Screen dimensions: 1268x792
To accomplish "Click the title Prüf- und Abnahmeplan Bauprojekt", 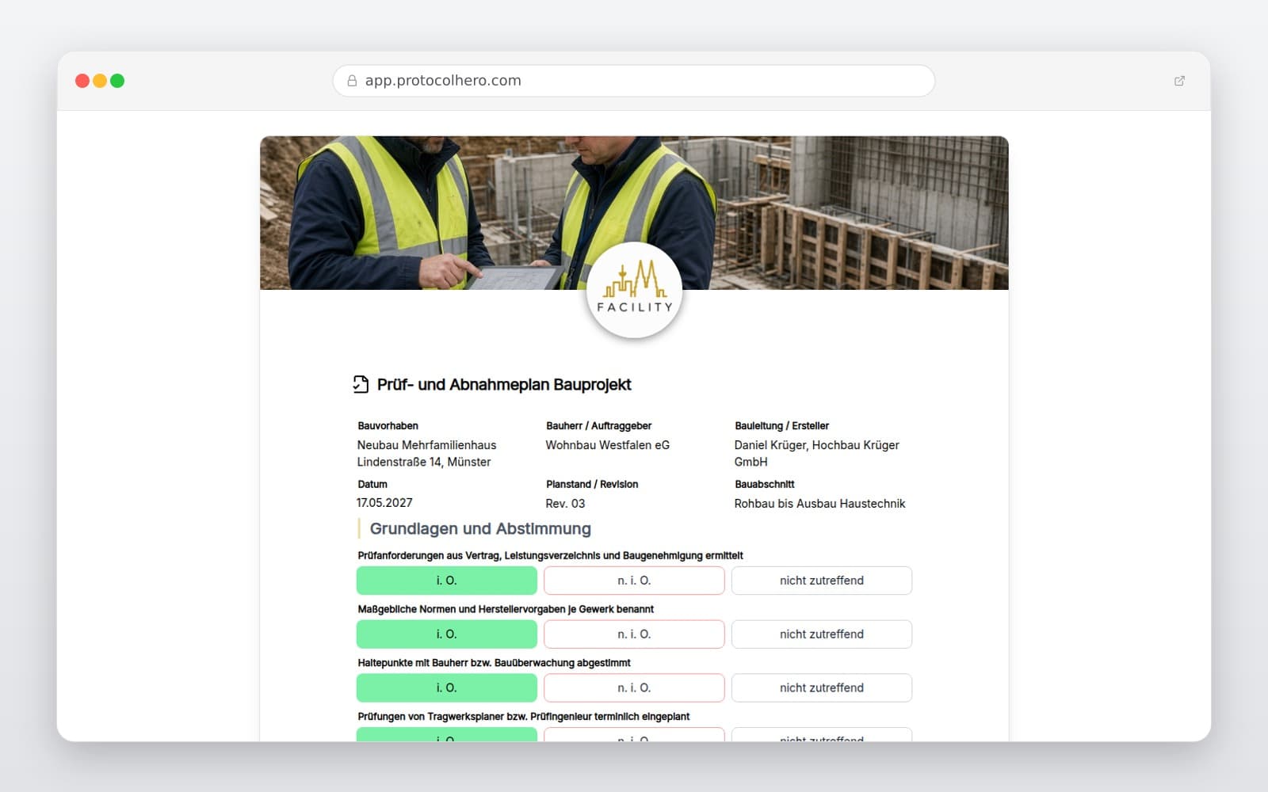I will point(504,385).
